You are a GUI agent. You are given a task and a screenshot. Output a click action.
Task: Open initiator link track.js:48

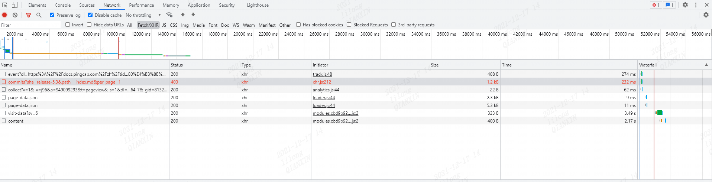pyautogui.click(x=323, y=74)
